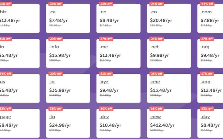Select the .io domain link
The width and height of the screenshot is (223, 139).
[52, 82]
